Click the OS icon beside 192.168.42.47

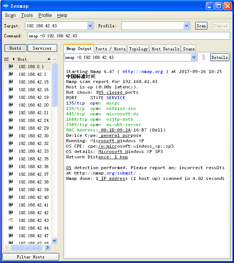pyautogui.click(x=11, y=235)
